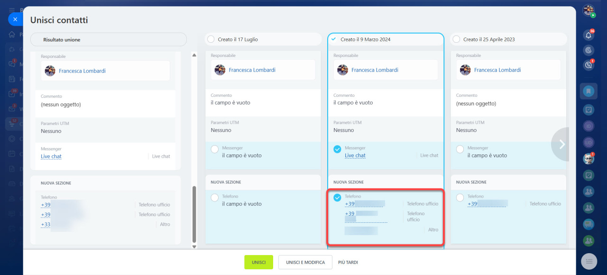Open Francesca Lombardi link in 17 Luglio column

(252, 70)
